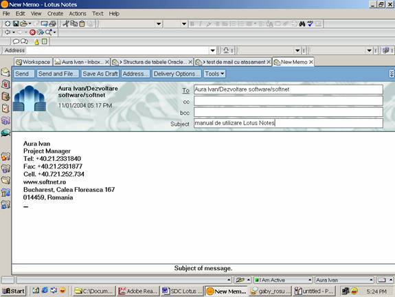Open the binoculars Find icon

302,23
